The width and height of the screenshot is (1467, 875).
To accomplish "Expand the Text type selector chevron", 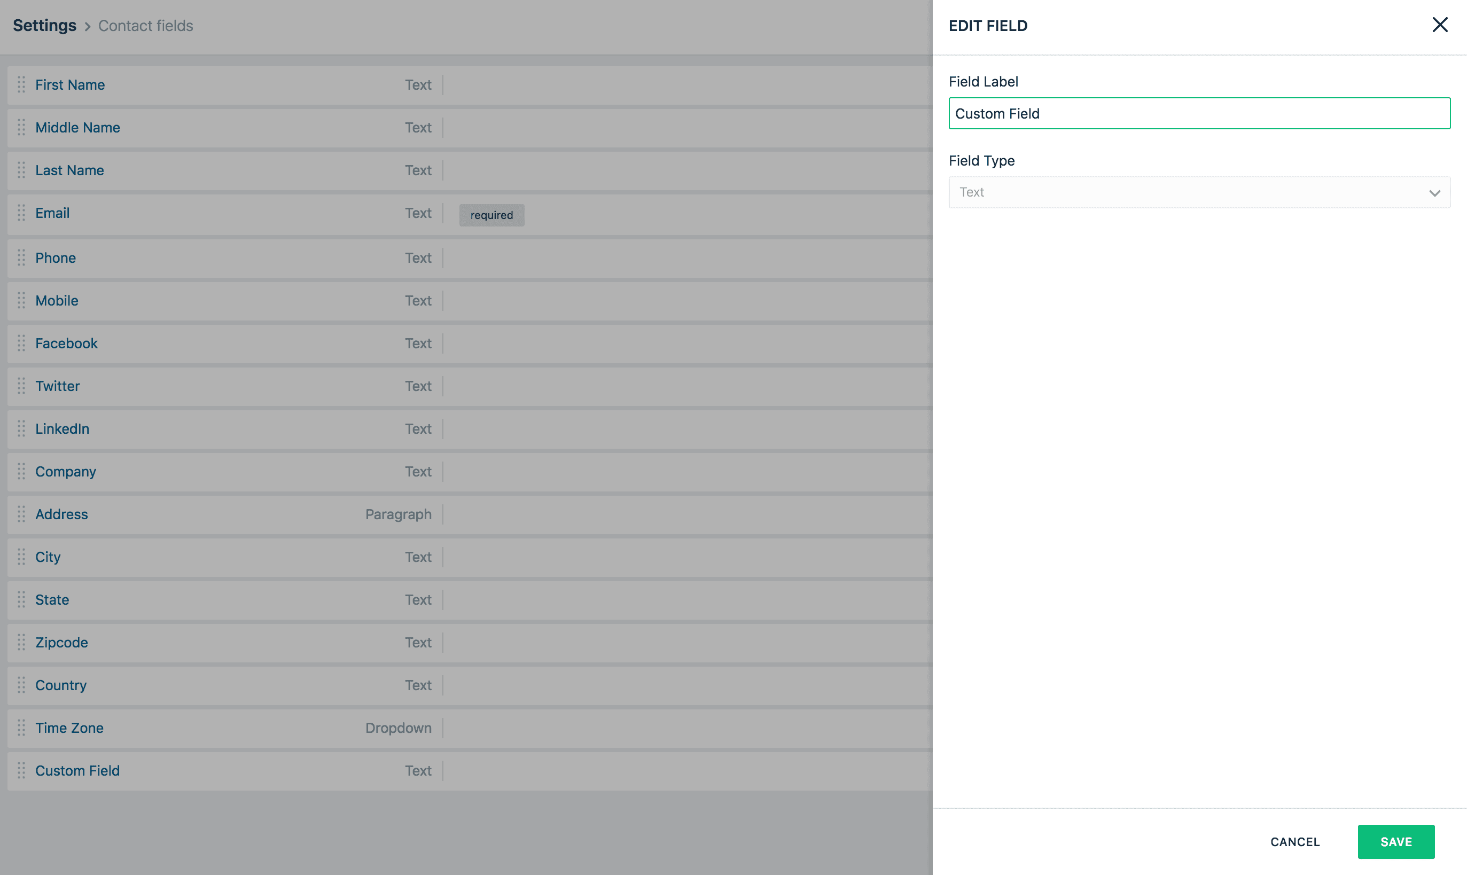I will point(1434,193).
